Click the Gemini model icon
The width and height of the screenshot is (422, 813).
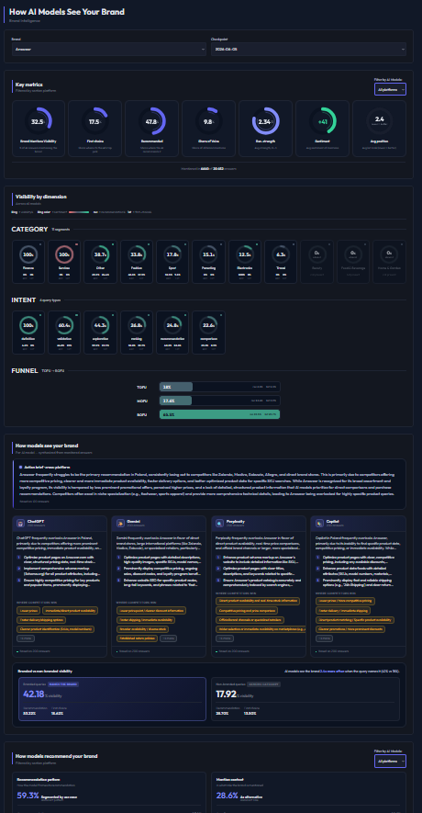coord(121,524)
